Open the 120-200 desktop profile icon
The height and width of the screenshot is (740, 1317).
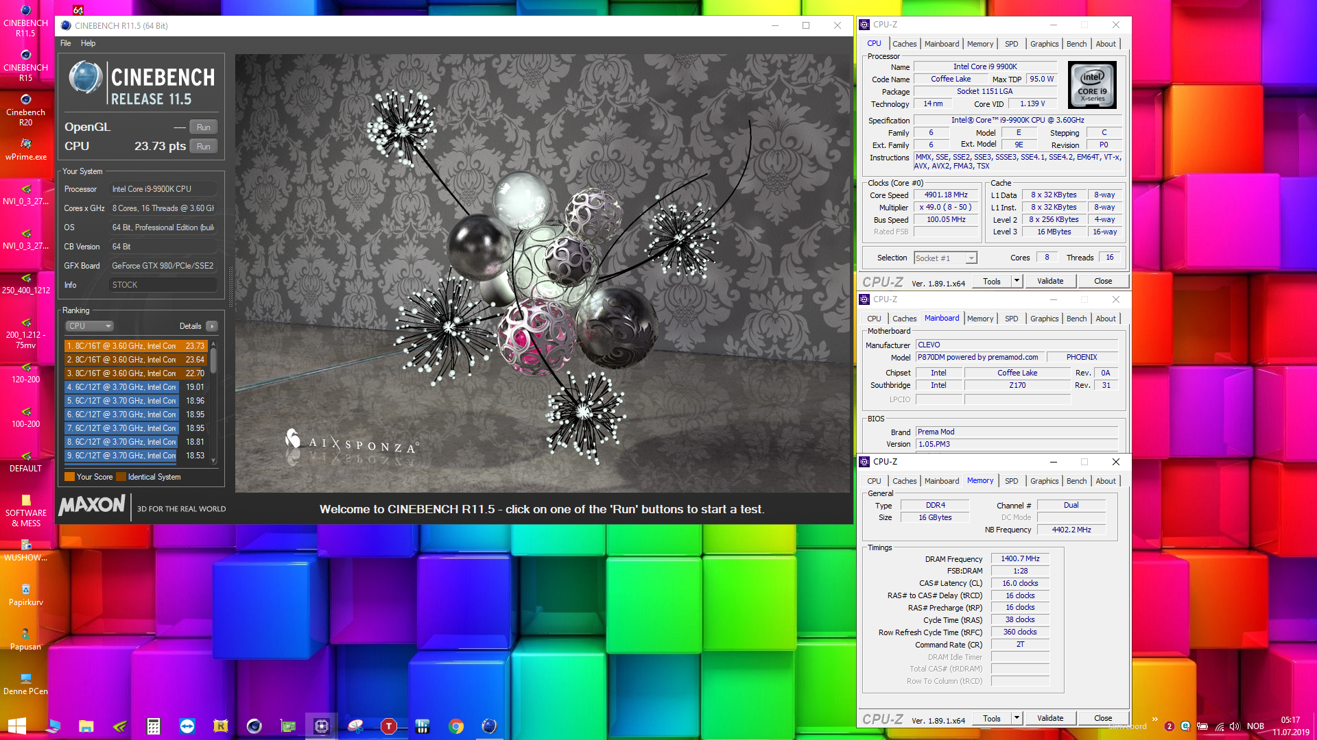[x=25, y=372]
